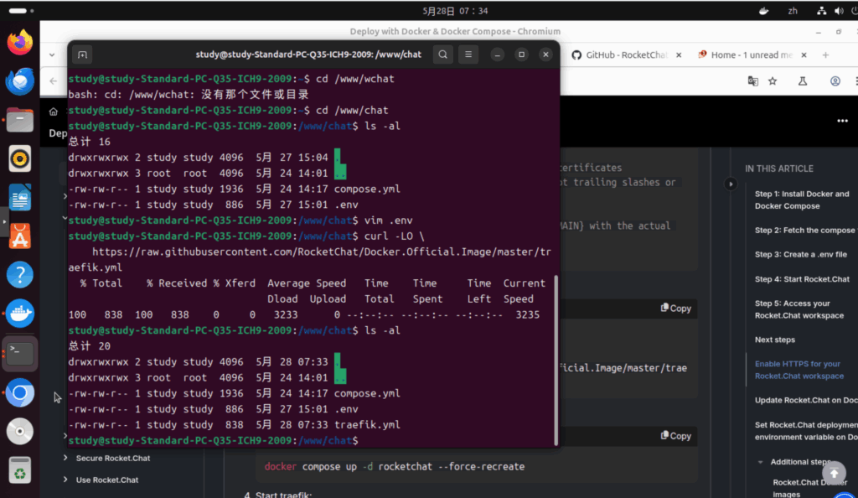Launch Thunderbird Mail from the dock
Screen dimensions: 858x498
tap(20, 81)
